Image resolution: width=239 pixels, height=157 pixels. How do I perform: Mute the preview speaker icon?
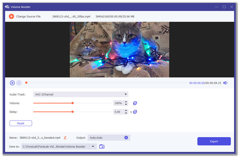point(225,83)
